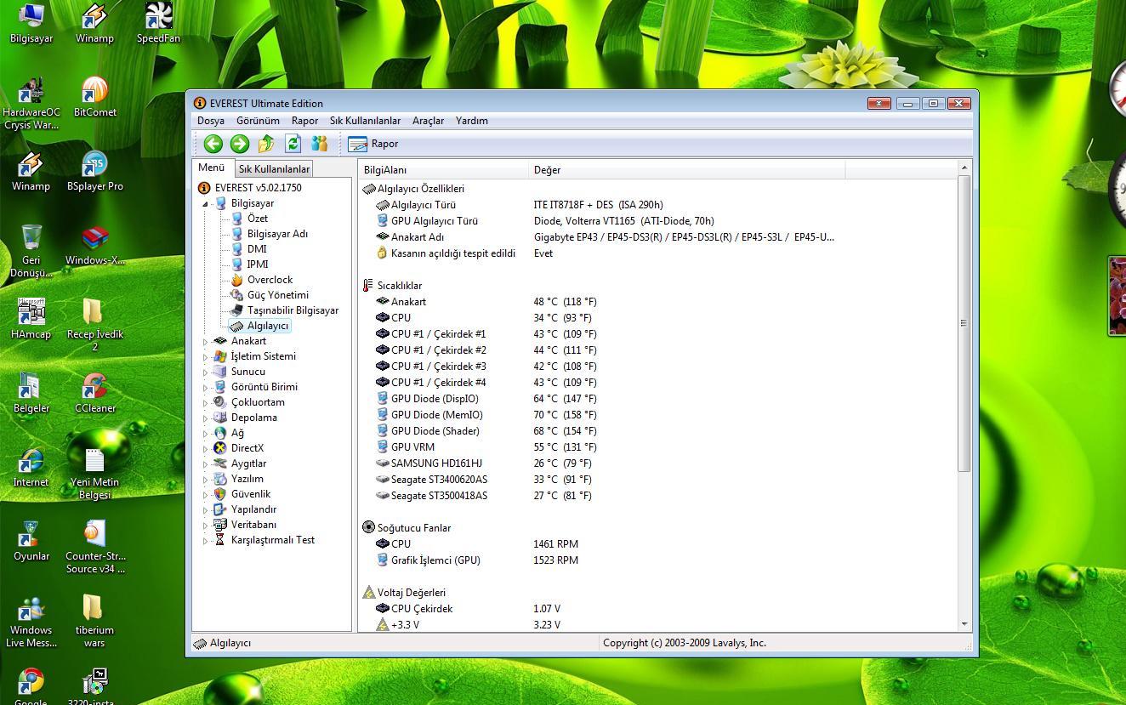Click the Refresh toolbar icon
Screen dimensions: 1126x705
[x=293, y=144]
